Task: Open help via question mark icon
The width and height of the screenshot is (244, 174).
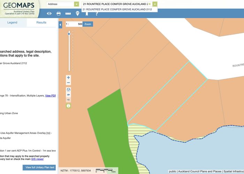Action: (x=97, y=14)
